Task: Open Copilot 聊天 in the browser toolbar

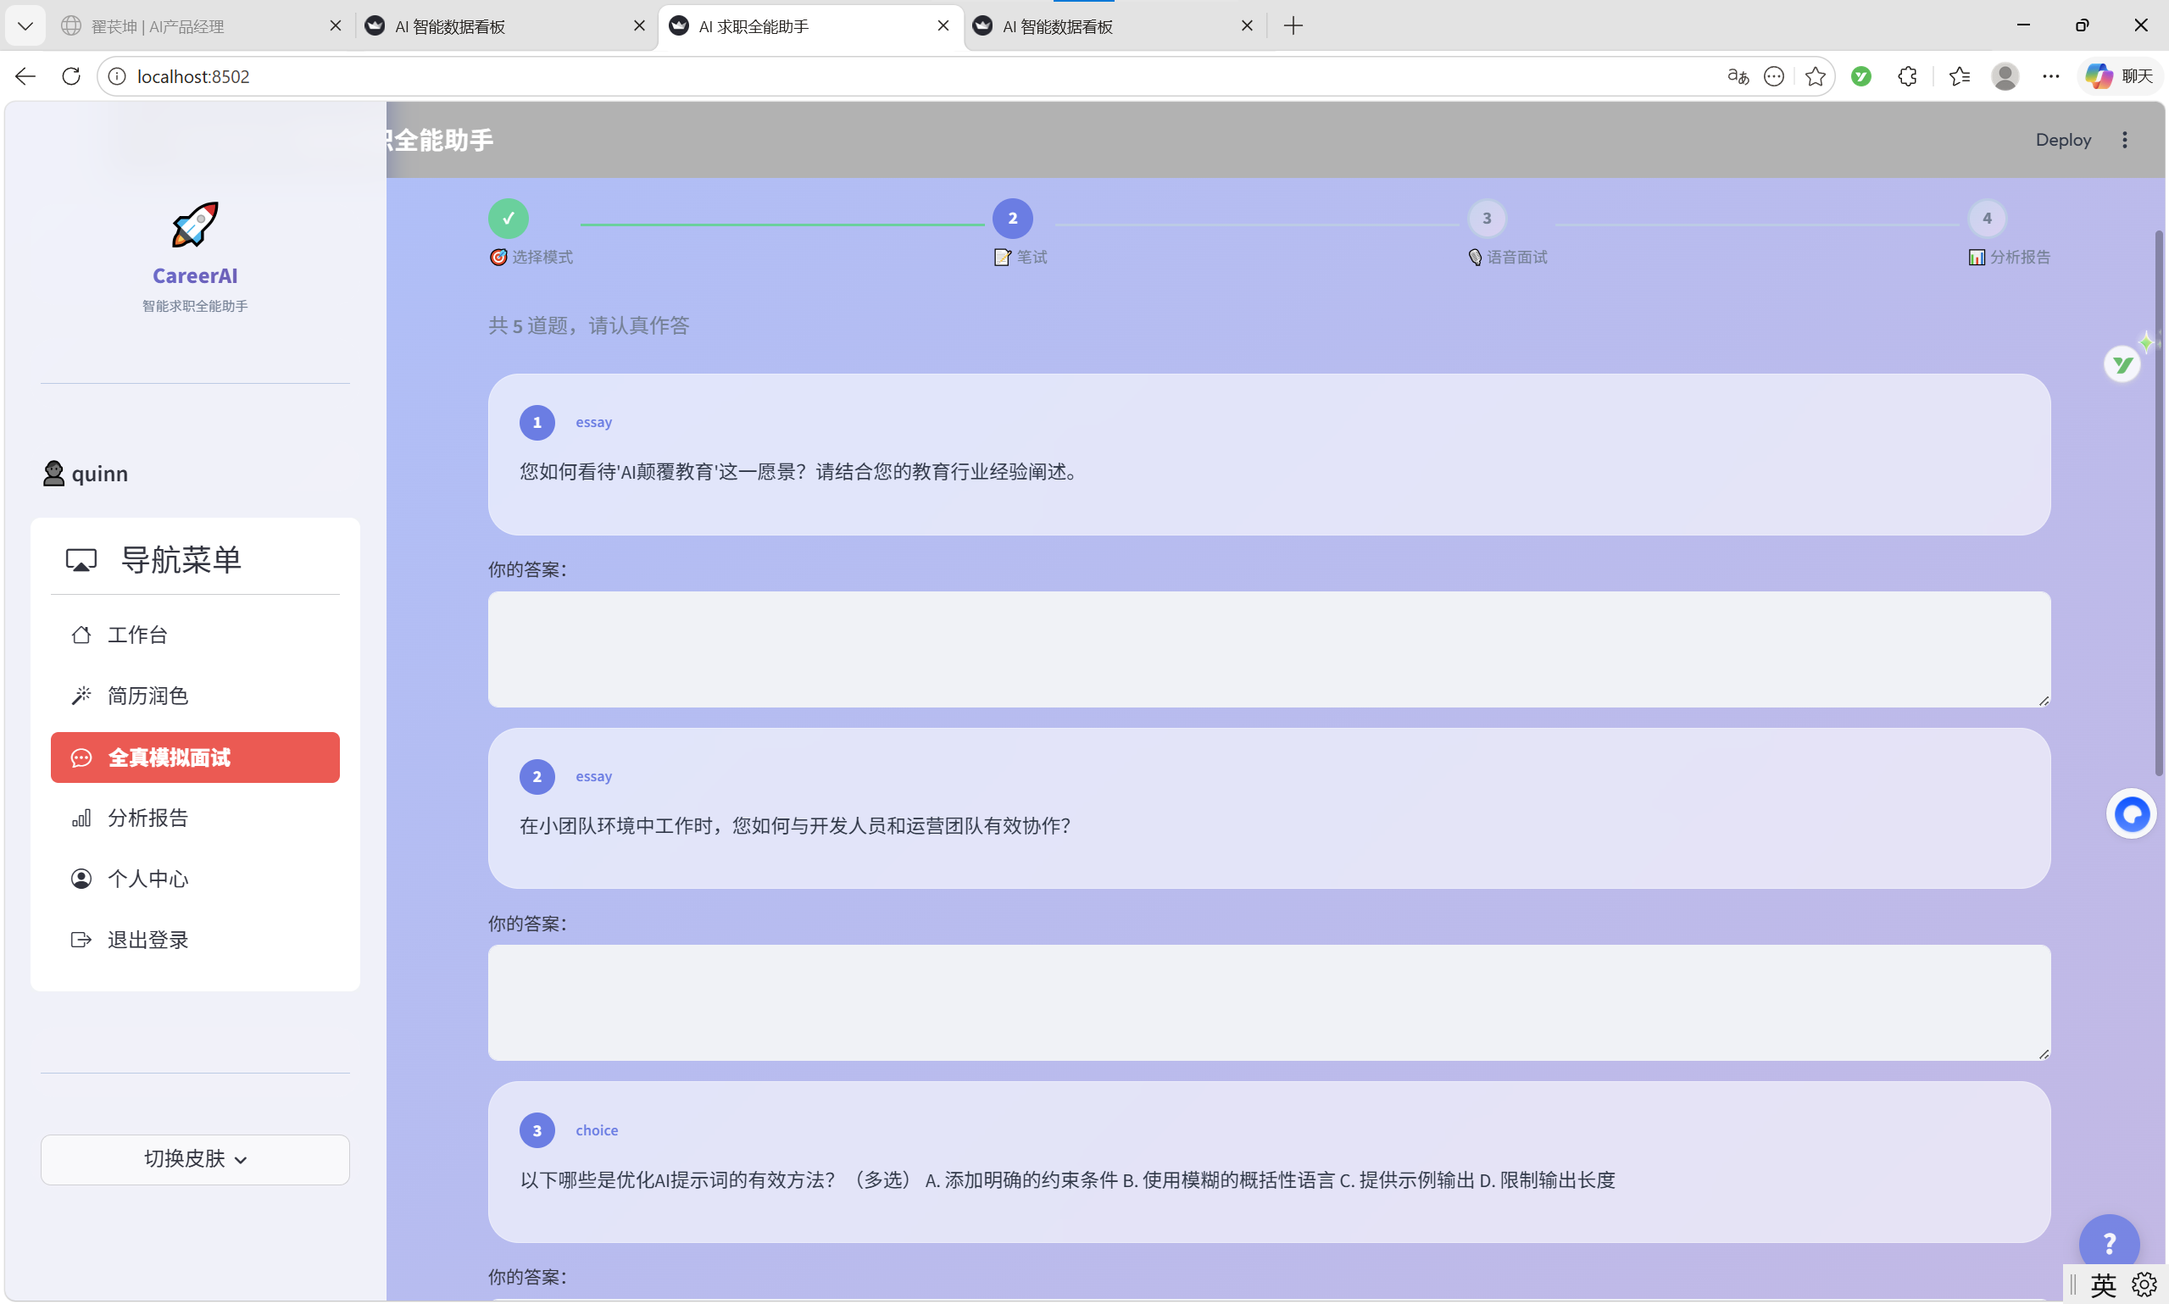Action: tap(2121, 76)
